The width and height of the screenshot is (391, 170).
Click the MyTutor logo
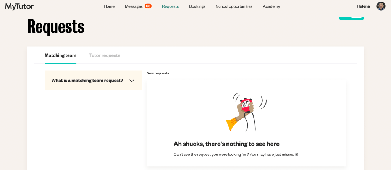point(19,6)
